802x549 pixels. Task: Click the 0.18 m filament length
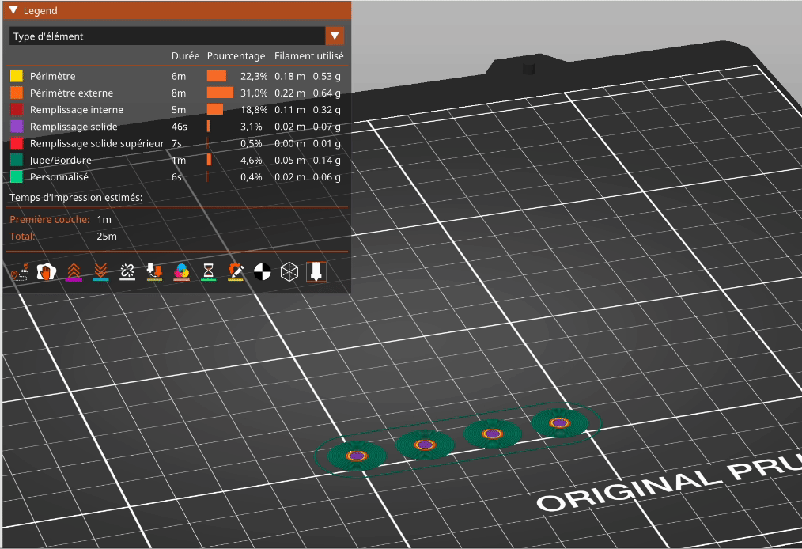click(289, 76)
